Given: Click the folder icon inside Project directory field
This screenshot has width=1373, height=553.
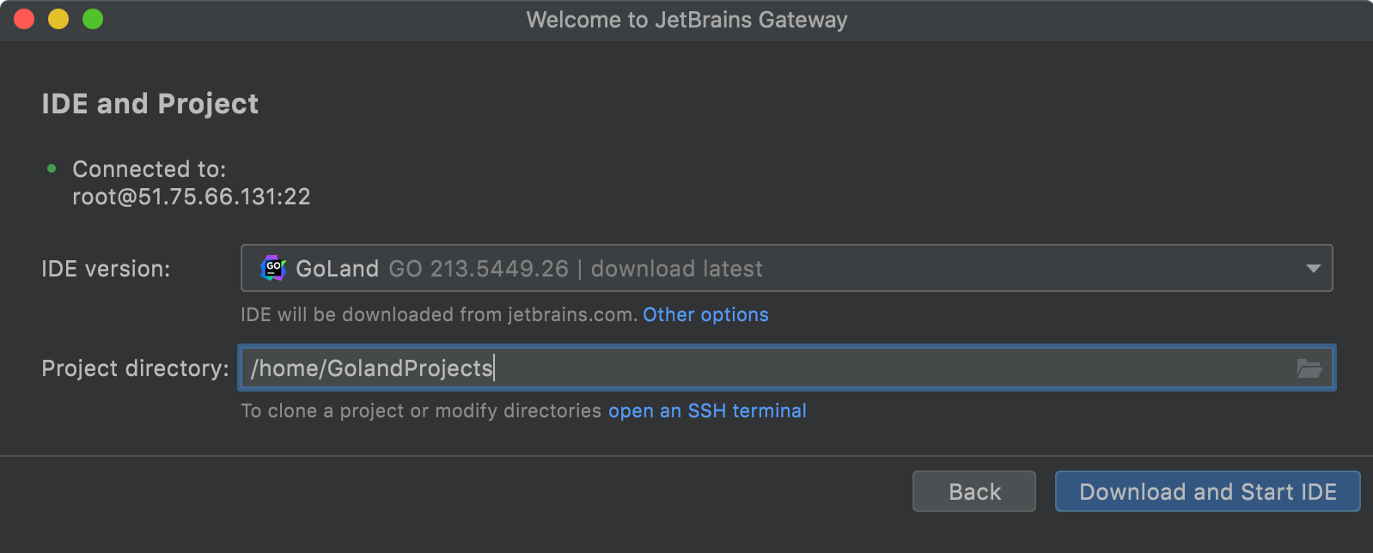Looking at the screenshot, I should [x=1309, y=368].
